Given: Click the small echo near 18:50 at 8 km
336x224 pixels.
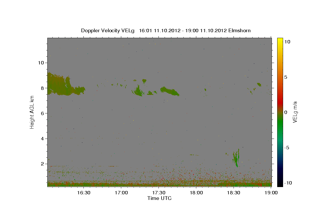Looking at the screenshot, I should point(259,84).
